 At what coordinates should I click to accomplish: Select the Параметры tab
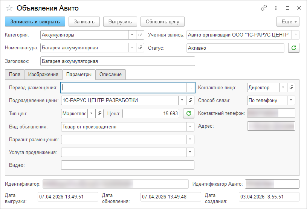pos(79,74)
